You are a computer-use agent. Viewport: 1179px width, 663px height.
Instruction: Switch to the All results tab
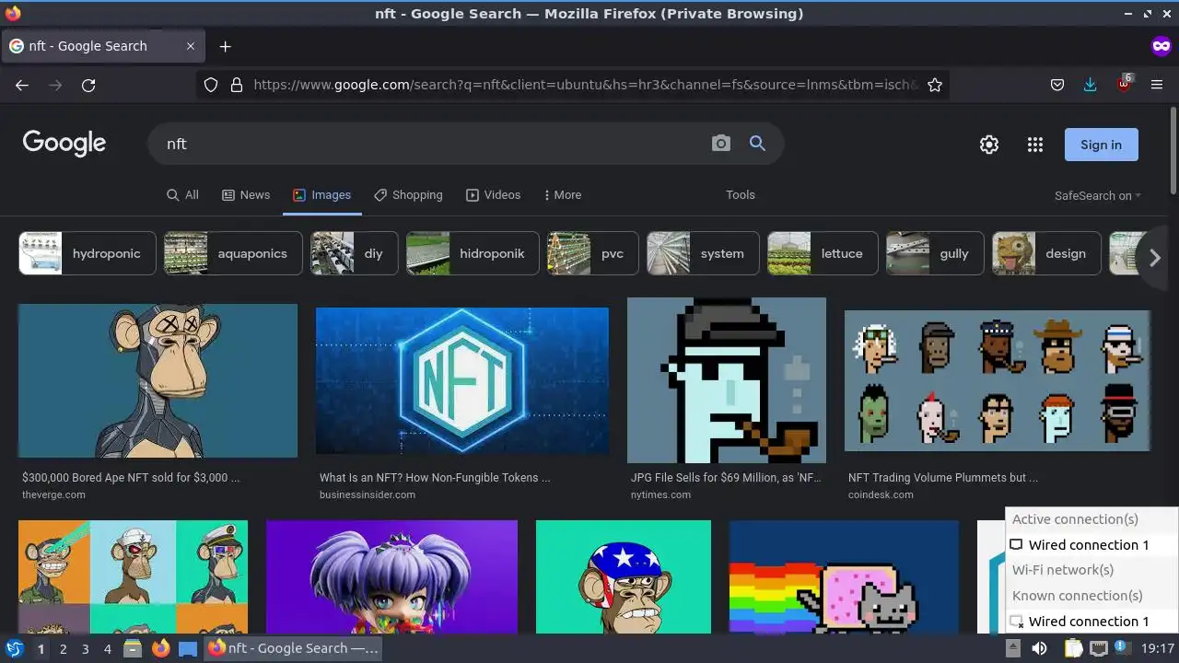click(182, 195)
